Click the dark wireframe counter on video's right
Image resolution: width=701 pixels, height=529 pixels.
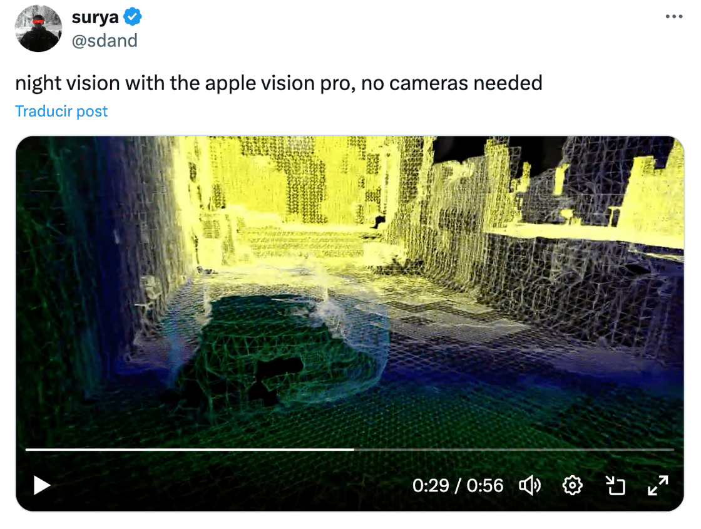pos(581,286)
